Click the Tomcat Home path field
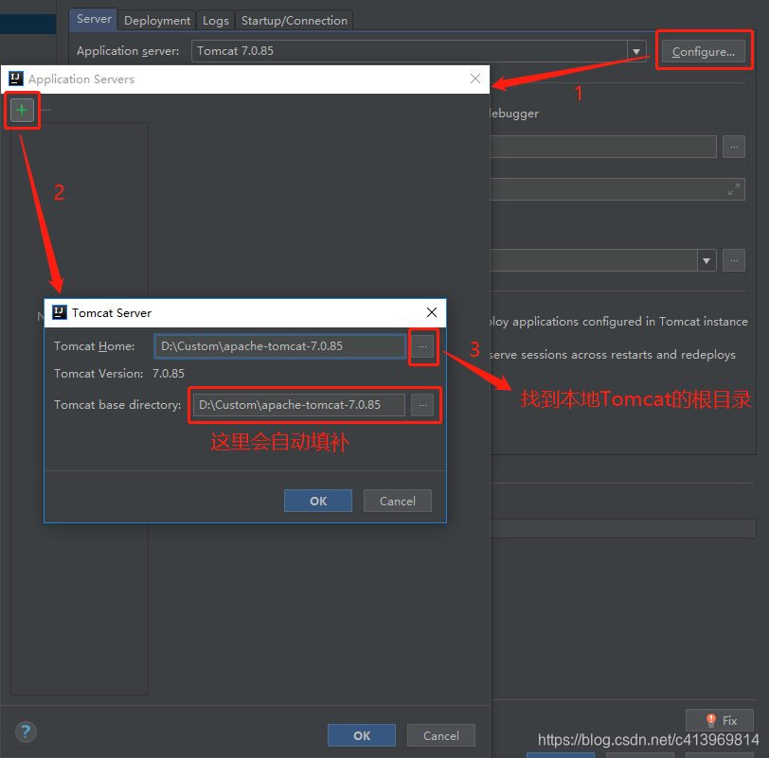Image resolution: width=769 pixels, height=758 pixels. (x=280, y=346)
